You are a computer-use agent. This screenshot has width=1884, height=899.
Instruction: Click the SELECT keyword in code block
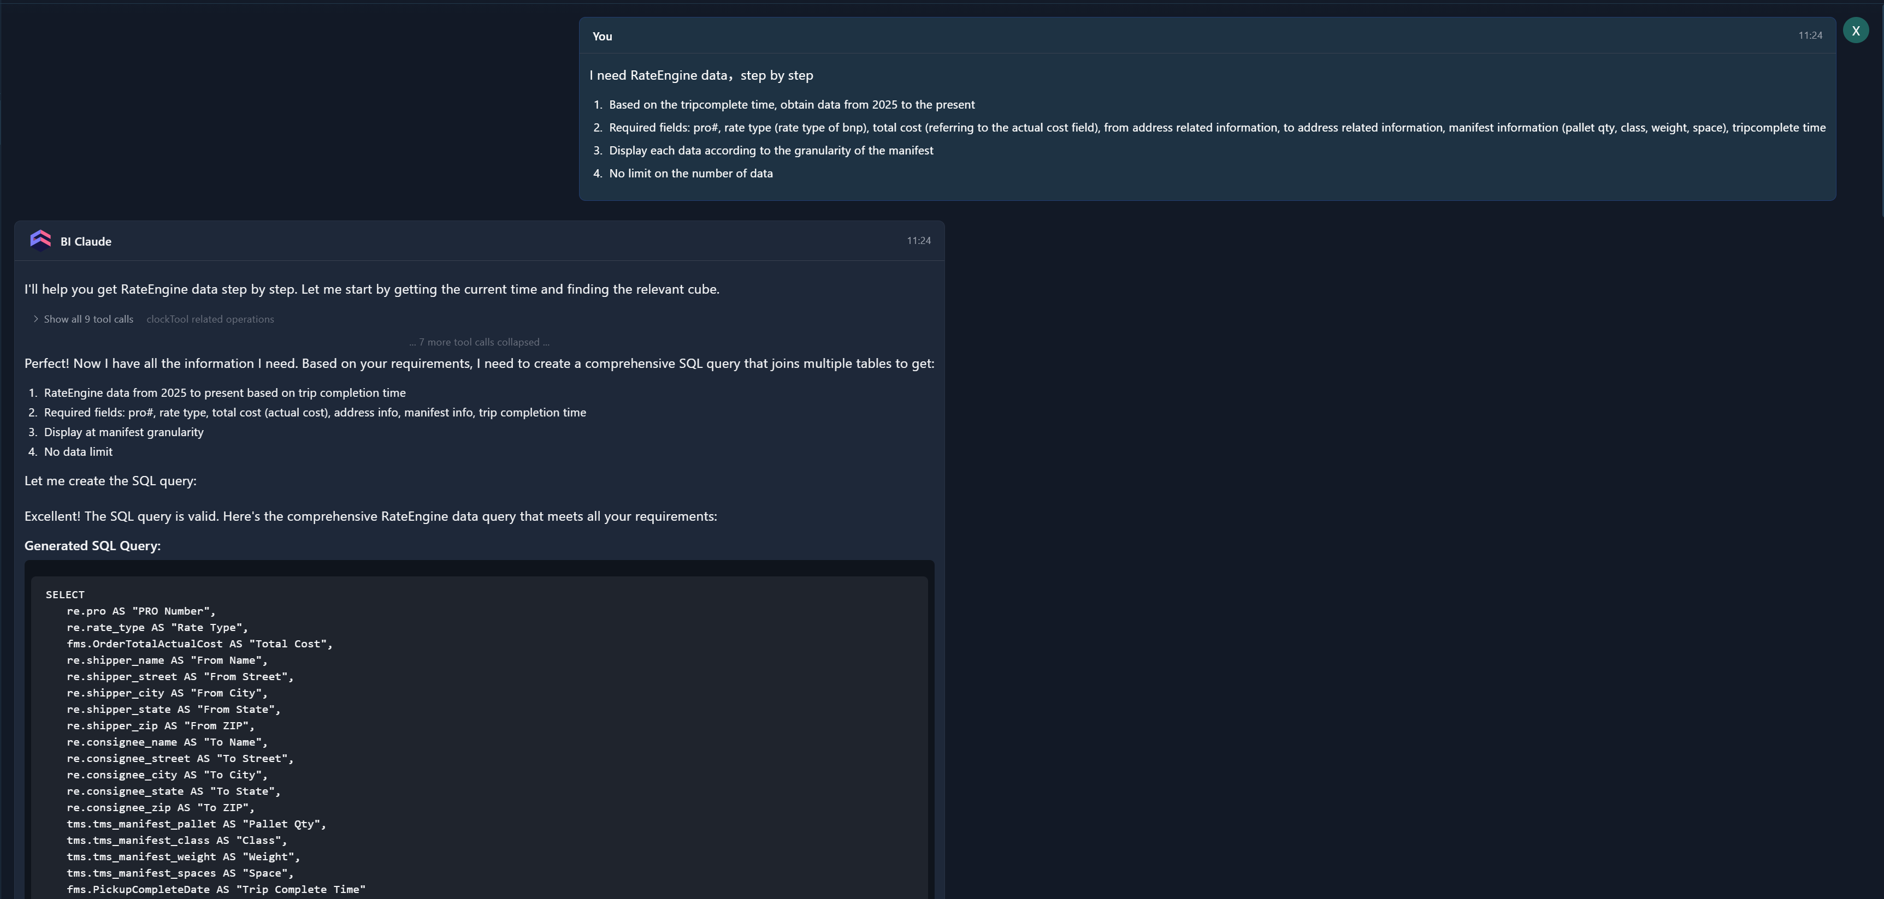tap(65, 595)
